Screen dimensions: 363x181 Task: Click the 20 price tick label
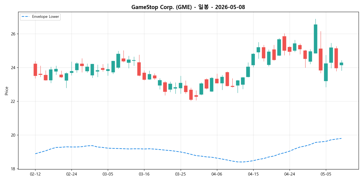tap(14, 135)
